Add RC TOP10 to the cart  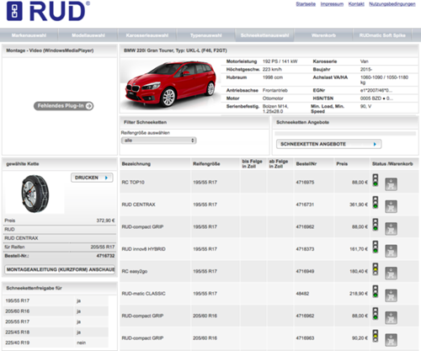(391, 184)
